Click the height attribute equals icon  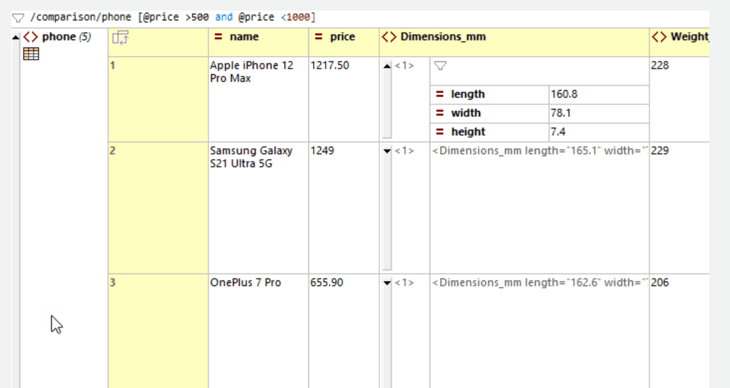click(x=439, y=132)
